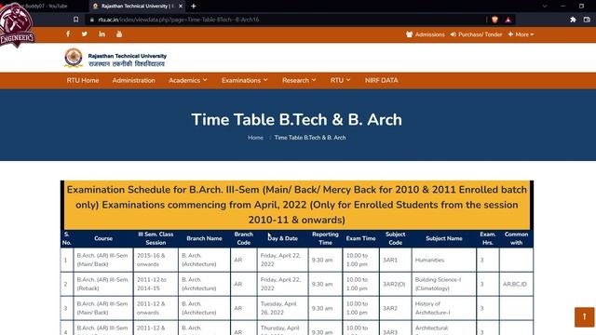Expand the More dropdown in top bar

[521, 34]
